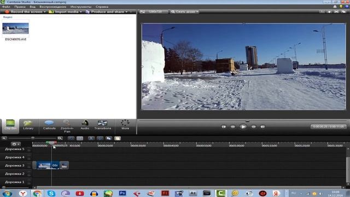This screenshot has width=350, height=197.
Task: Click the timeline zoom in magnifier
Action: [60, 138]
